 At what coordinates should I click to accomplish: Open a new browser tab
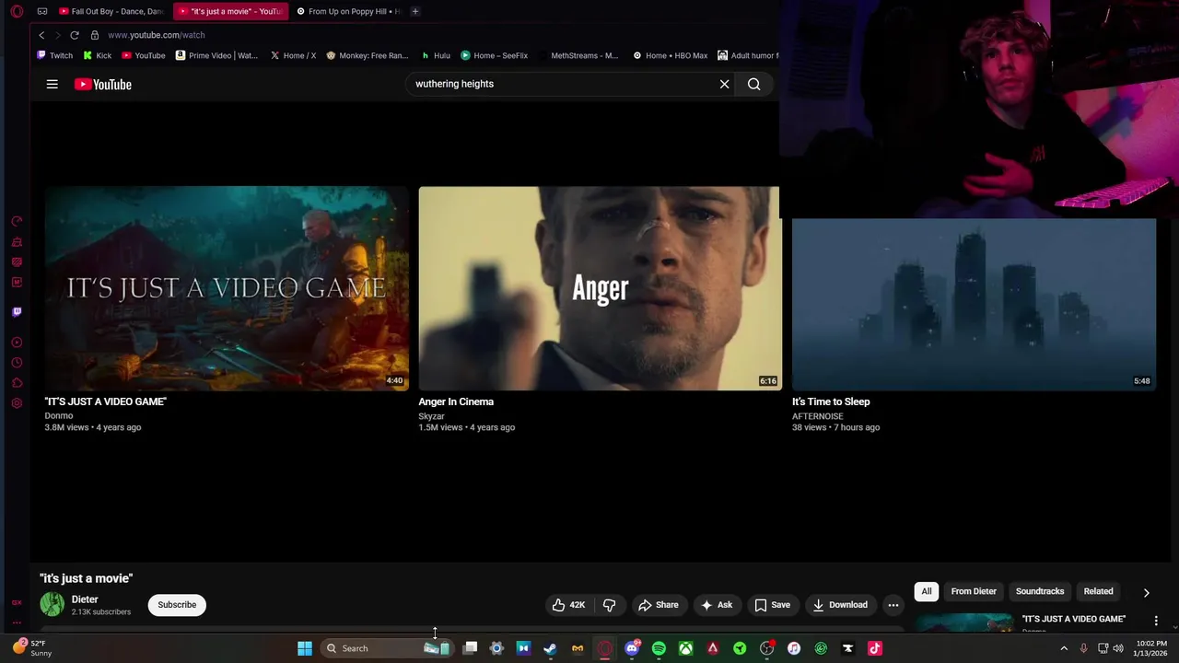point(415,11)
